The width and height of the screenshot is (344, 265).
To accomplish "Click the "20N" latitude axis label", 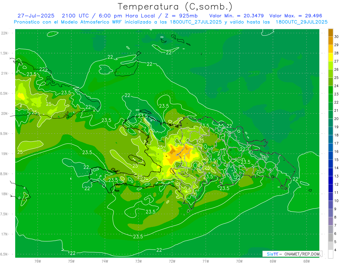I will (x=5, y=113).
